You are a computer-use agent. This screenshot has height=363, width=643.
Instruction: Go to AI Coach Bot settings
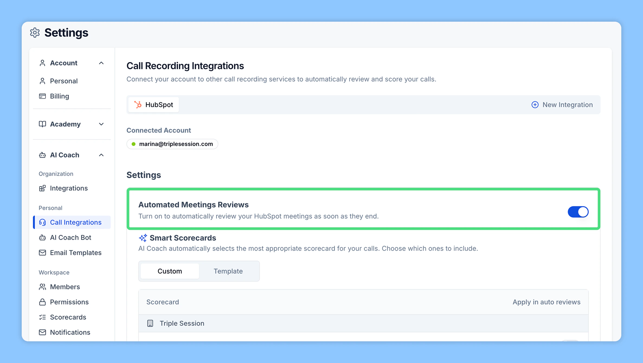tap(72, 238)
